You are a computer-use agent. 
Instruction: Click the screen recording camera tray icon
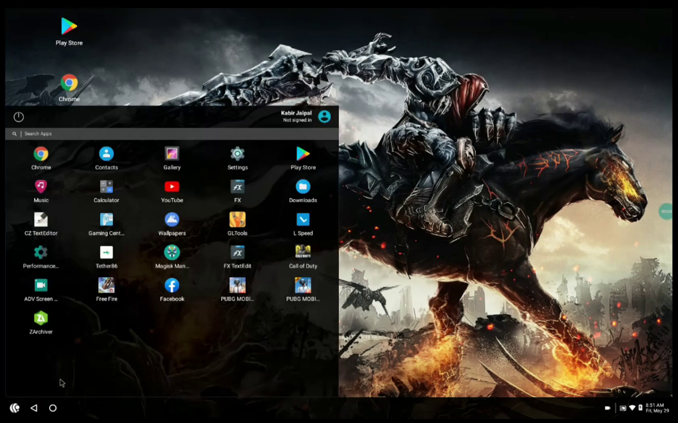pos(608,408)
